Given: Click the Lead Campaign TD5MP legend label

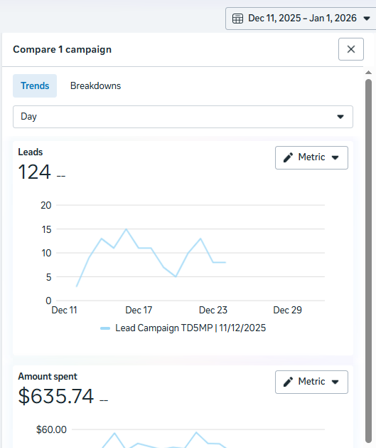Looking at the screenshot, I should pyautogui.click(x=190, y=328).
